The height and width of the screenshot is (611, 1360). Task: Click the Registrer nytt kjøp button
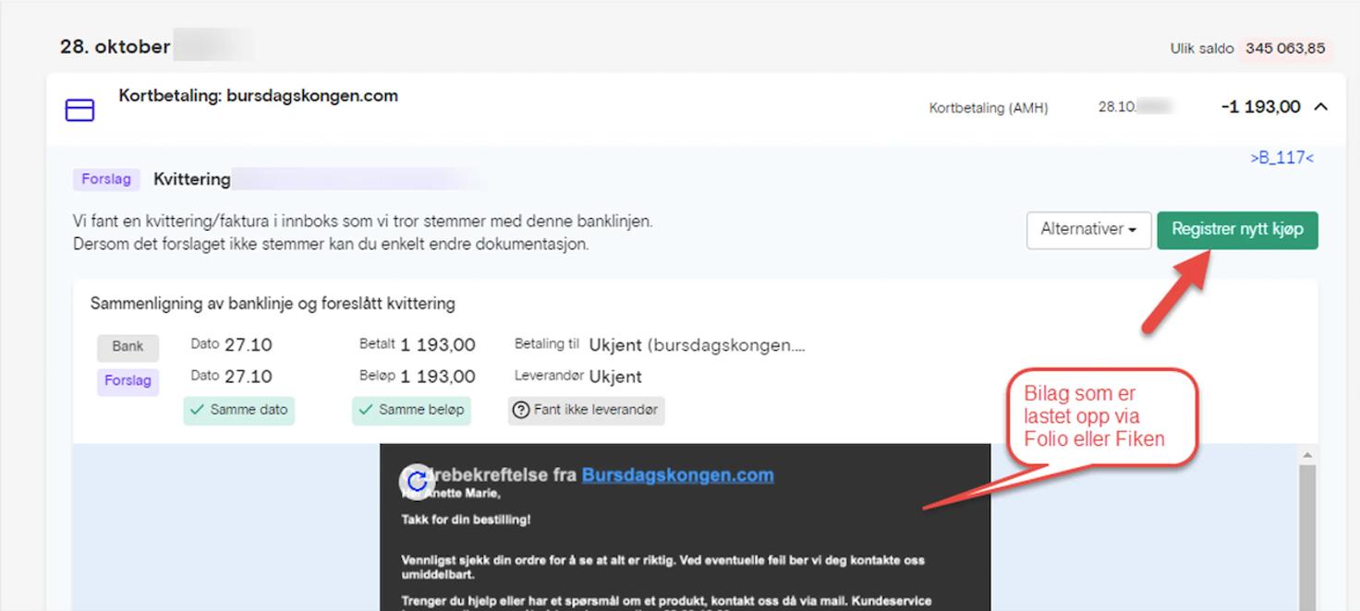click(1238, 230)
